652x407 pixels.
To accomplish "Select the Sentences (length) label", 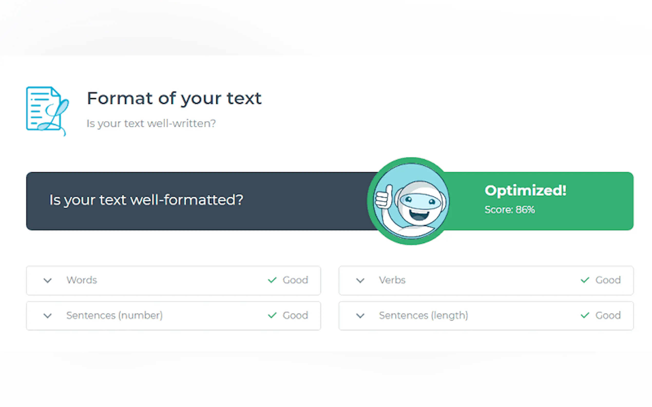I will point(424,315).
